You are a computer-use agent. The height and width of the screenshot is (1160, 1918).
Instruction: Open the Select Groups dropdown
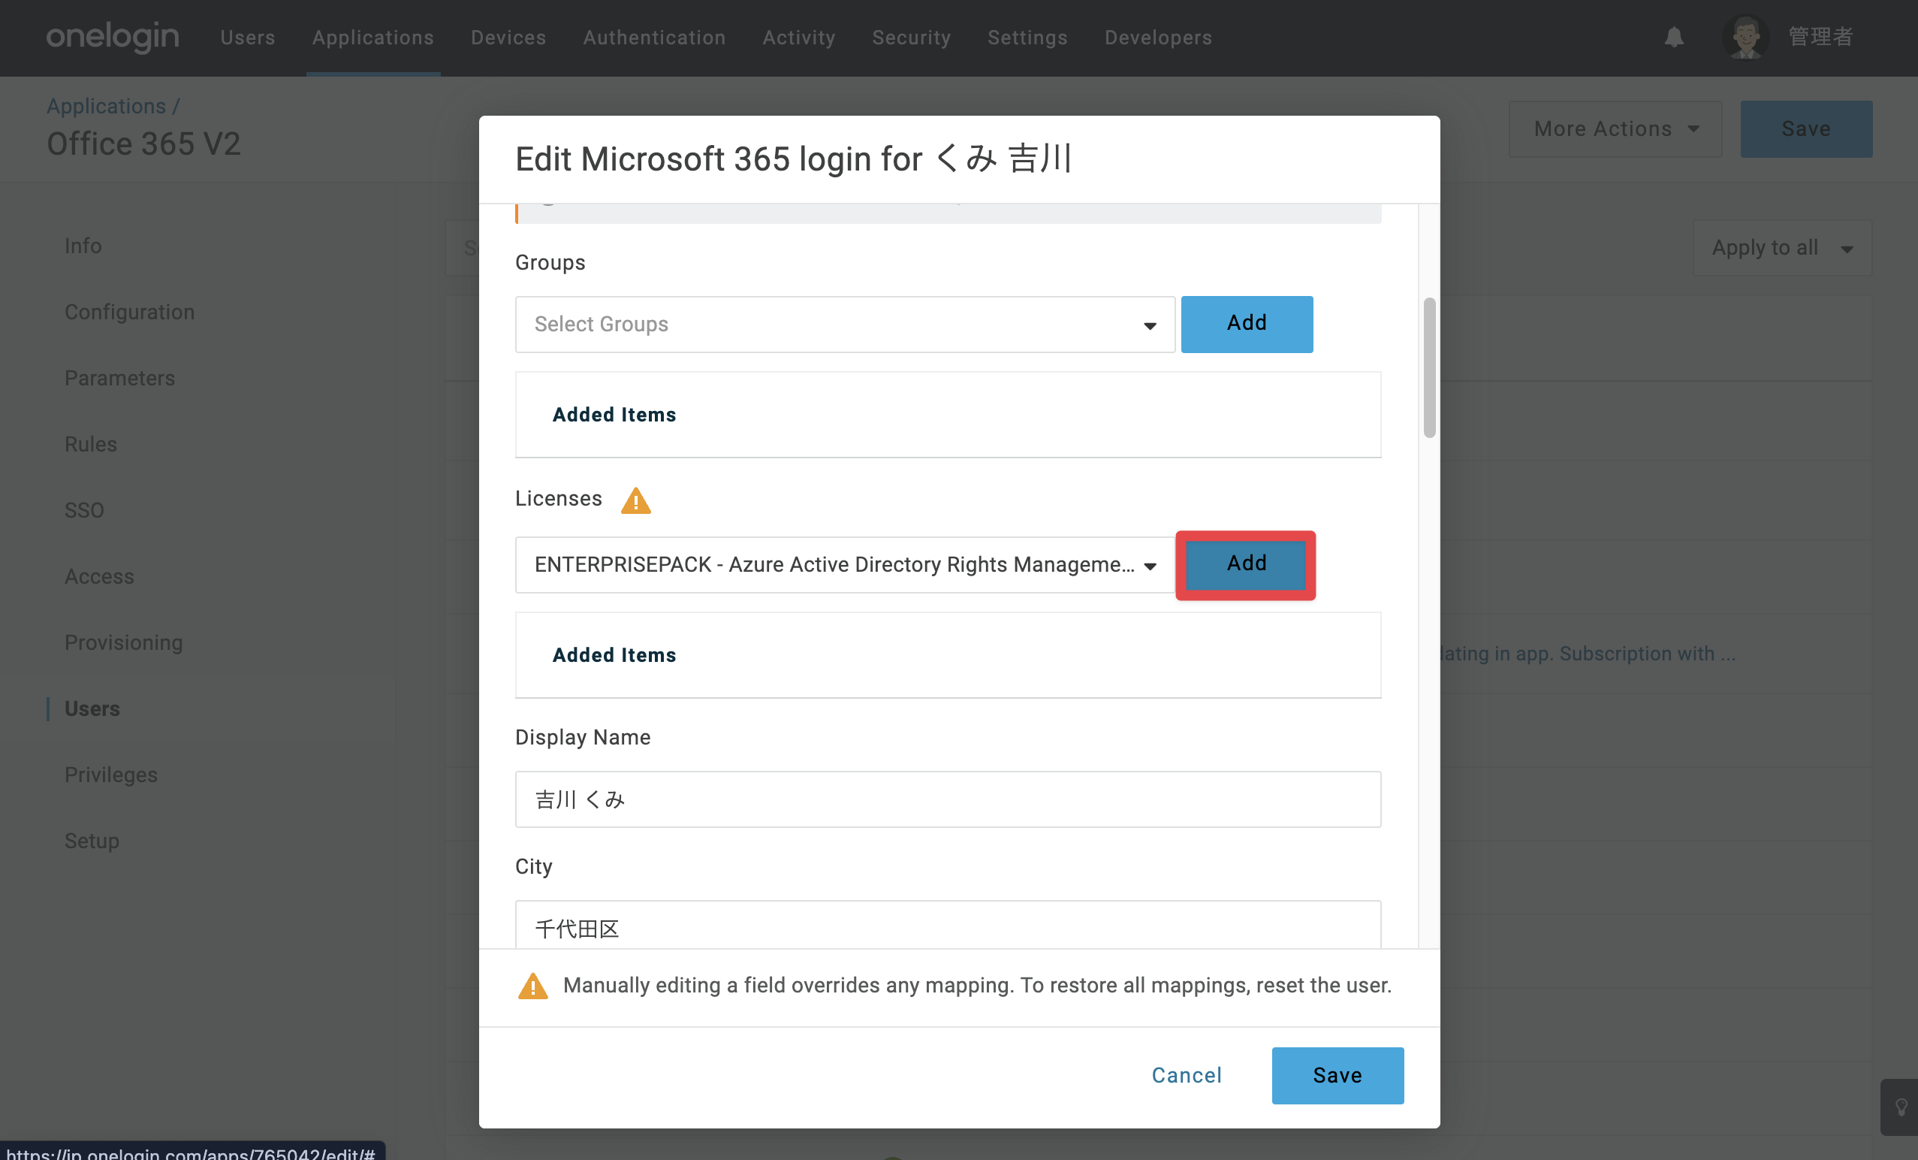(x=845, y=324)
